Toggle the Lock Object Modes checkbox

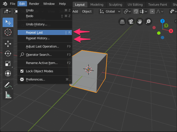tap(22, 71)
